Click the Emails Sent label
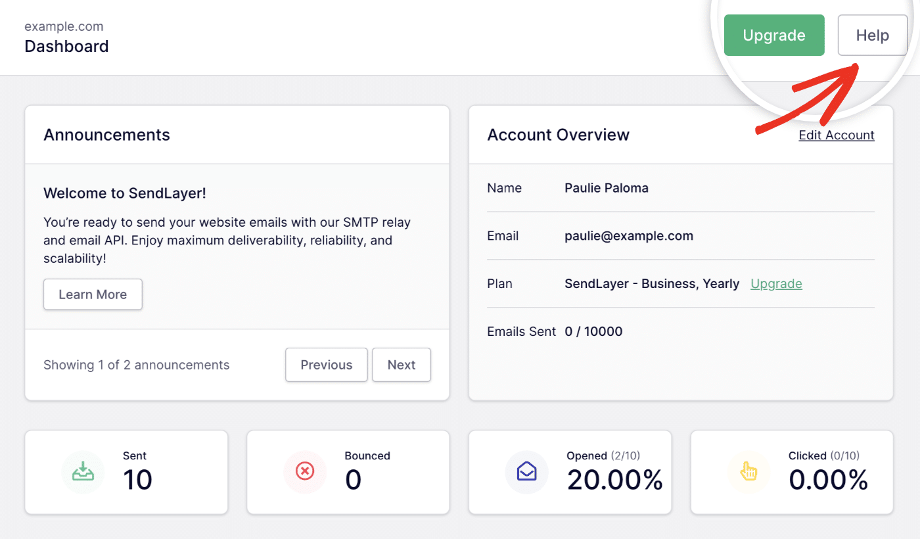 click(x=522, y=332)
